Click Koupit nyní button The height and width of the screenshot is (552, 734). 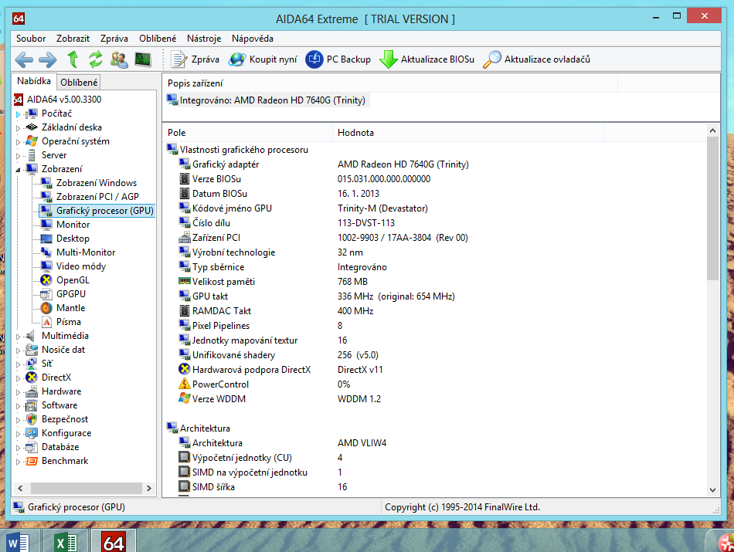pos(263,59)
